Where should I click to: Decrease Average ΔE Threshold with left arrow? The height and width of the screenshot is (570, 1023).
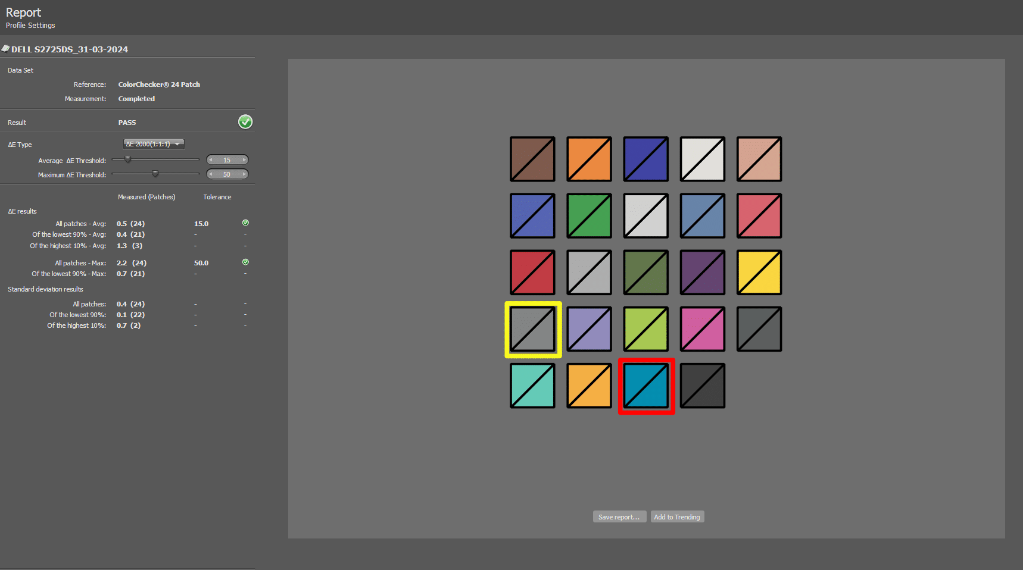(211, 160)
